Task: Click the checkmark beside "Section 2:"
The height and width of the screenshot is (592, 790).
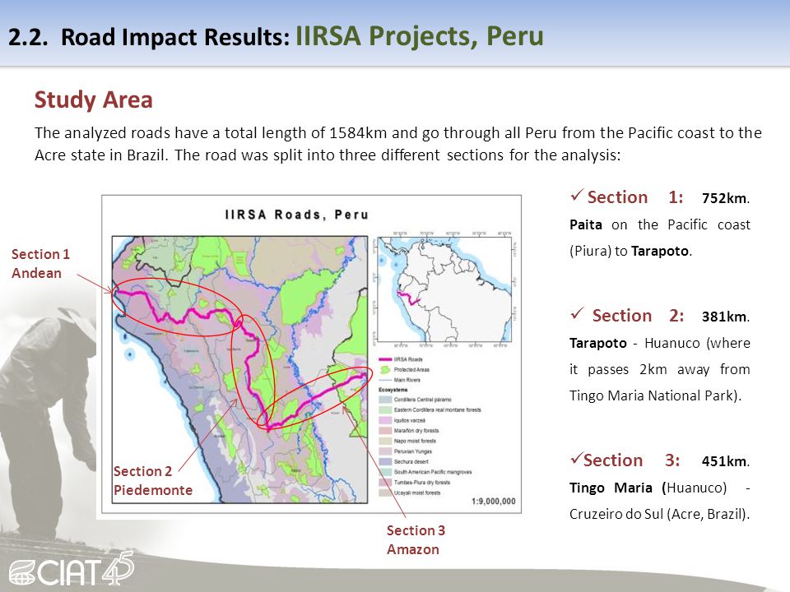Action: coord(577,313)
